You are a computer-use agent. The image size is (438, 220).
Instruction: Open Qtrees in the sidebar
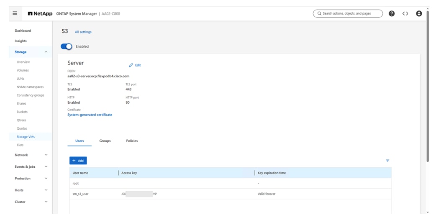pos(21,120)
